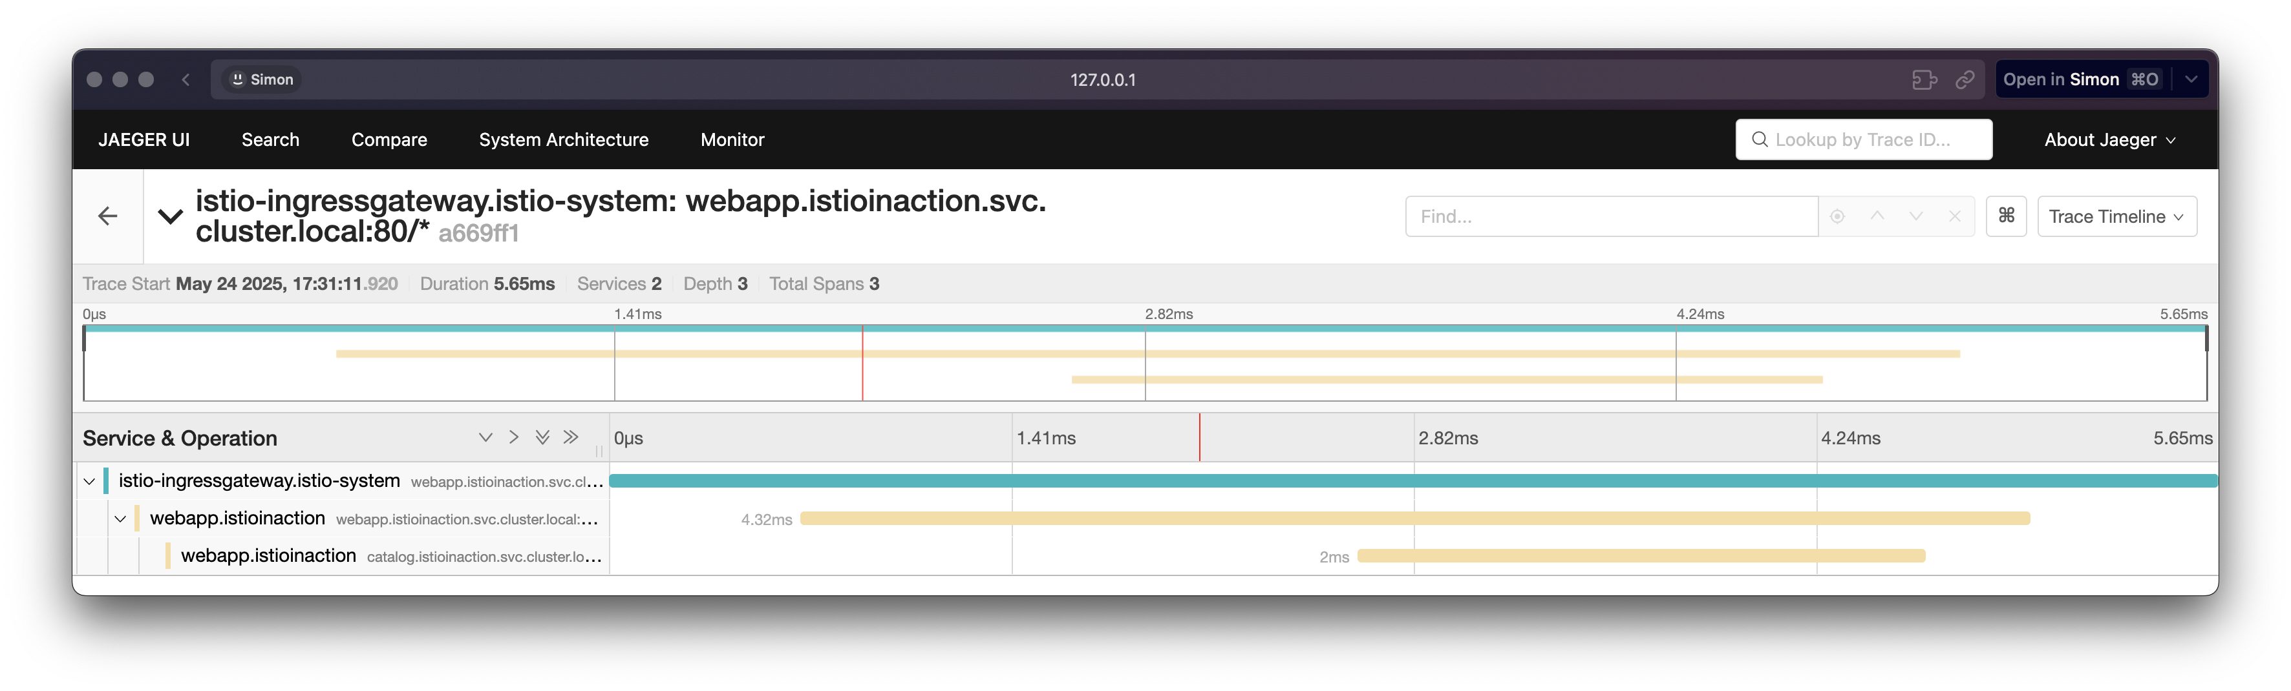Click expand all double-chevron icon
Screen dimensions: 2291x691
pyautogui.click(x=542, y=437)
